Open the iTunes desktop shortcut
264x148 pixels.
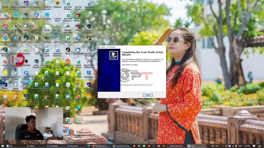[x=5, y=98]
